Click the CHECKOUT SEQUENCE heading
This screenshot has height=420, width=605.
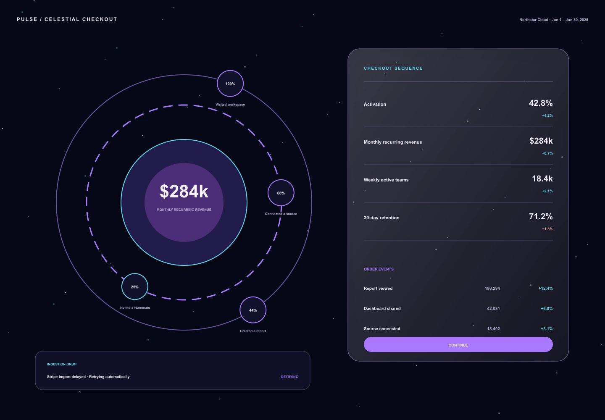[393, 68]
